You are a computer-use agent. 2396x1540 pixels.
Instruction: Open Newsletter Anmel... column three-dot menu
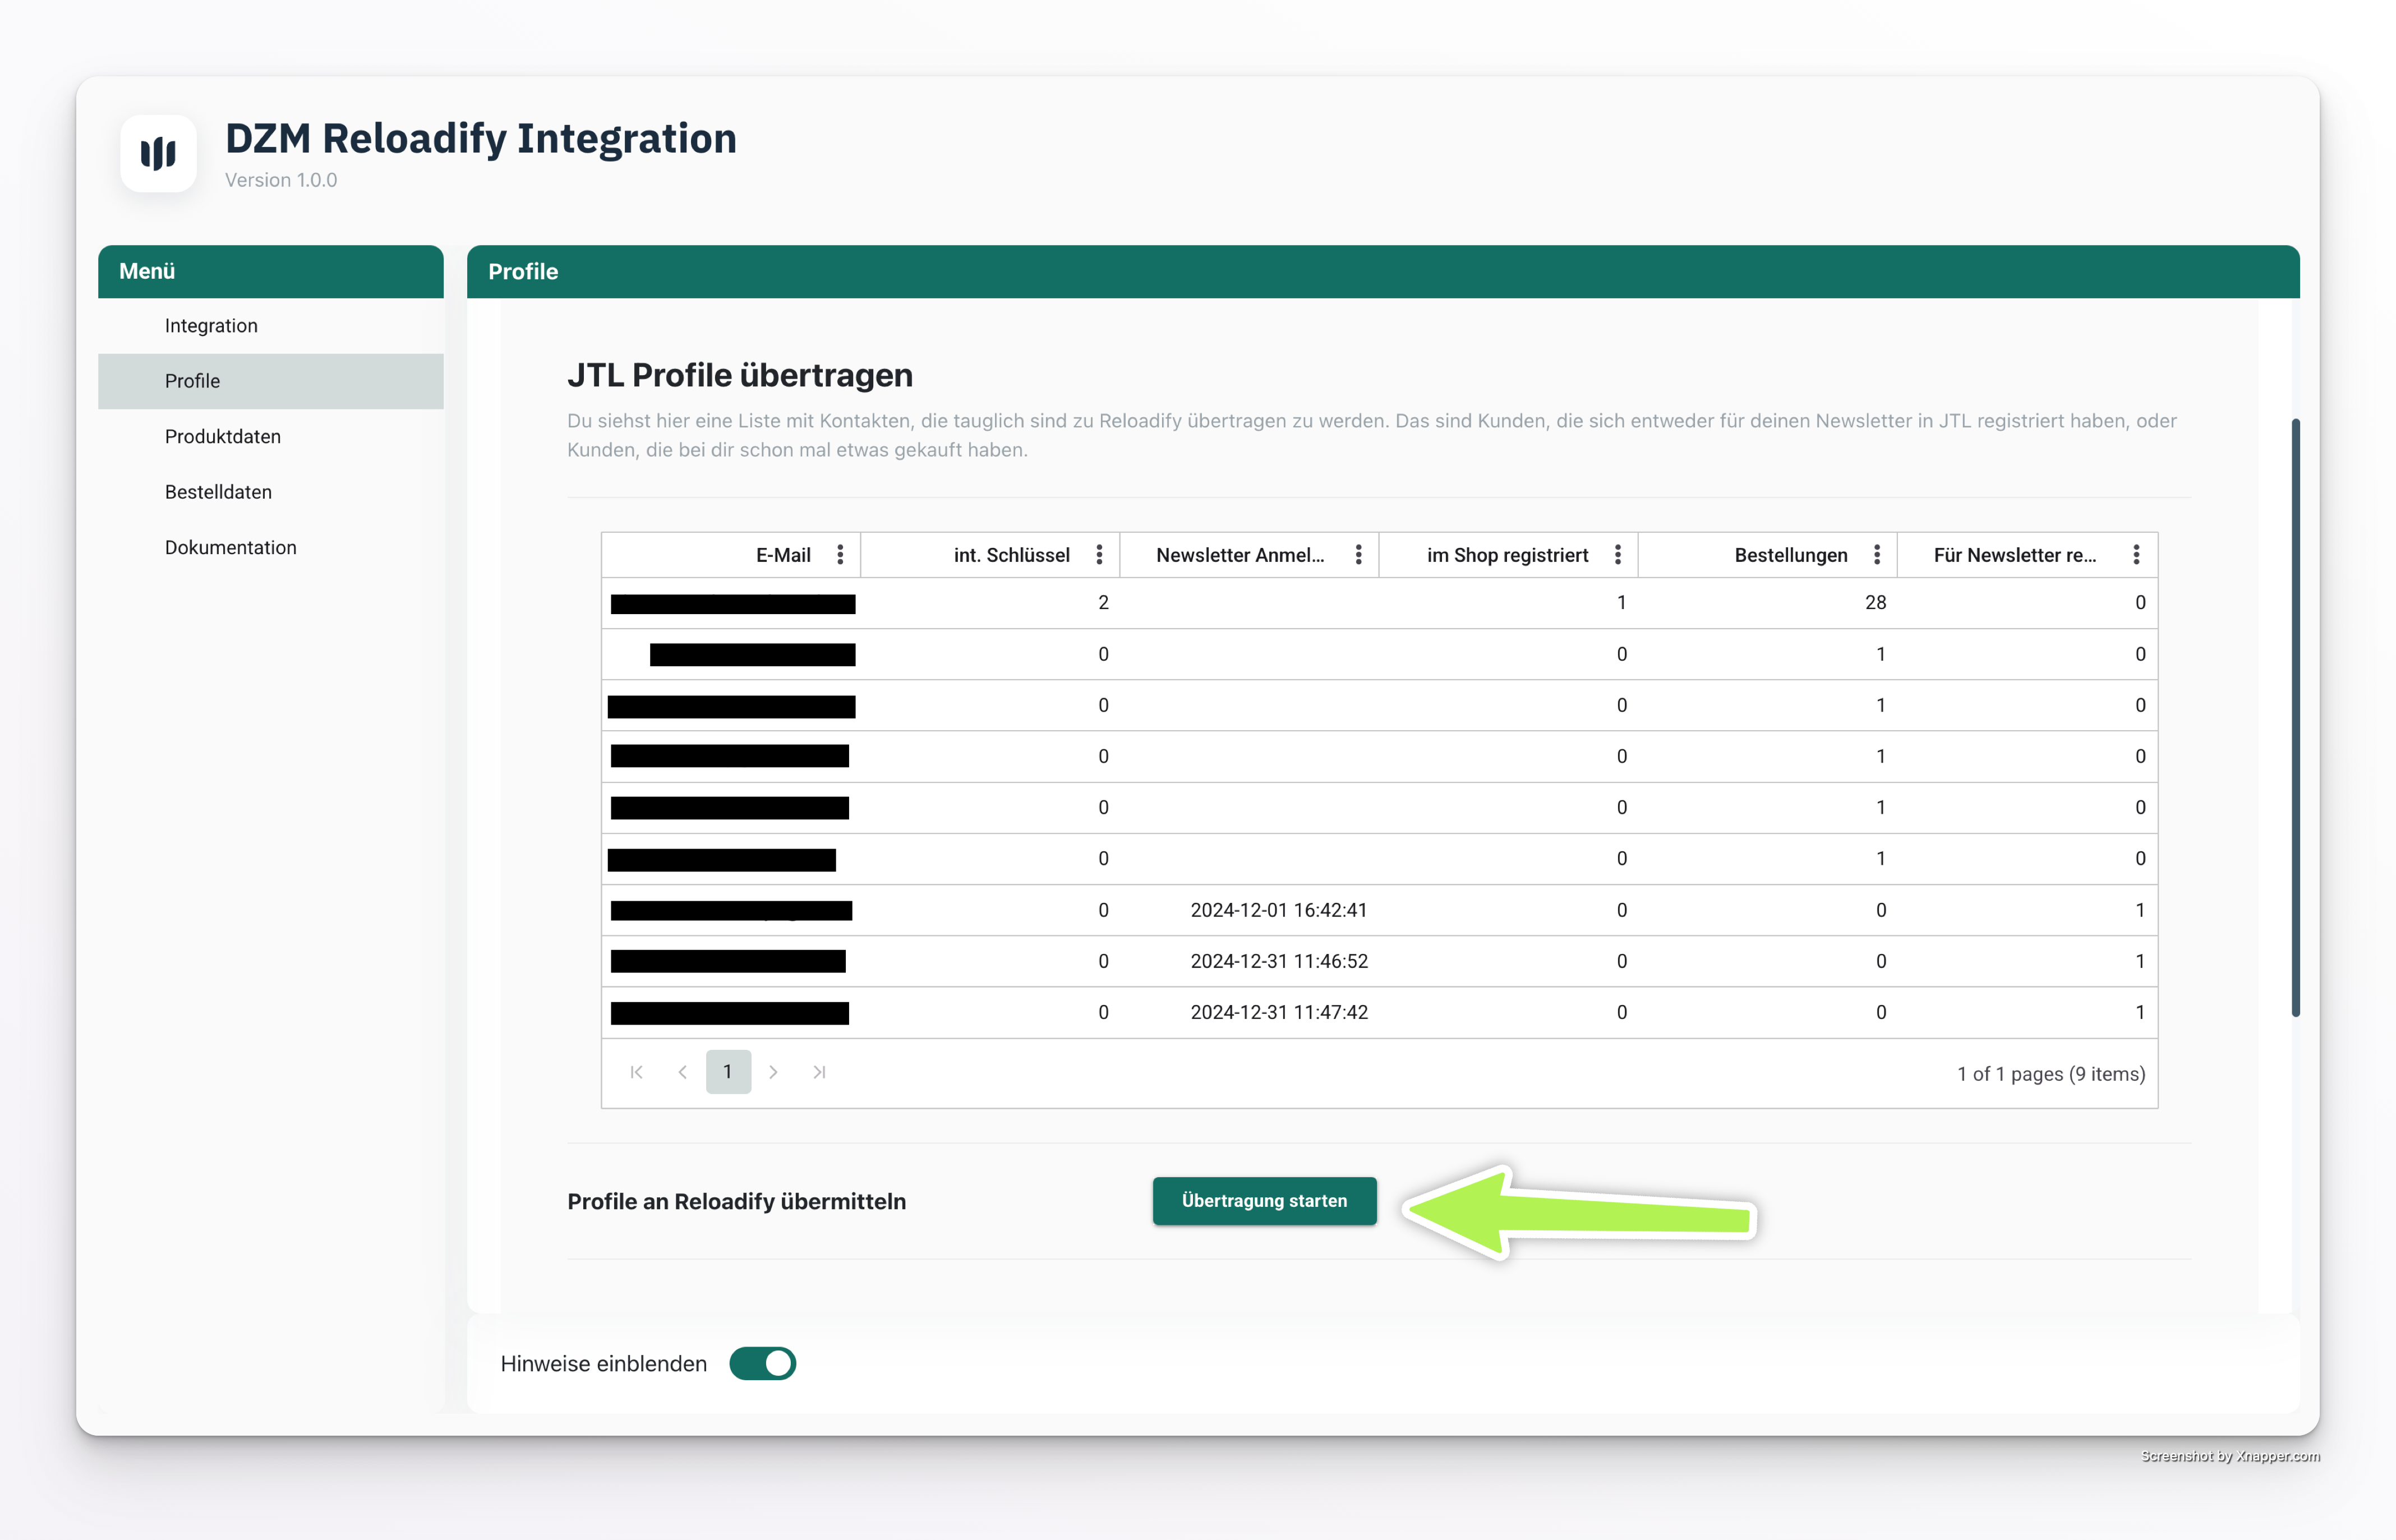point(1358,555)
